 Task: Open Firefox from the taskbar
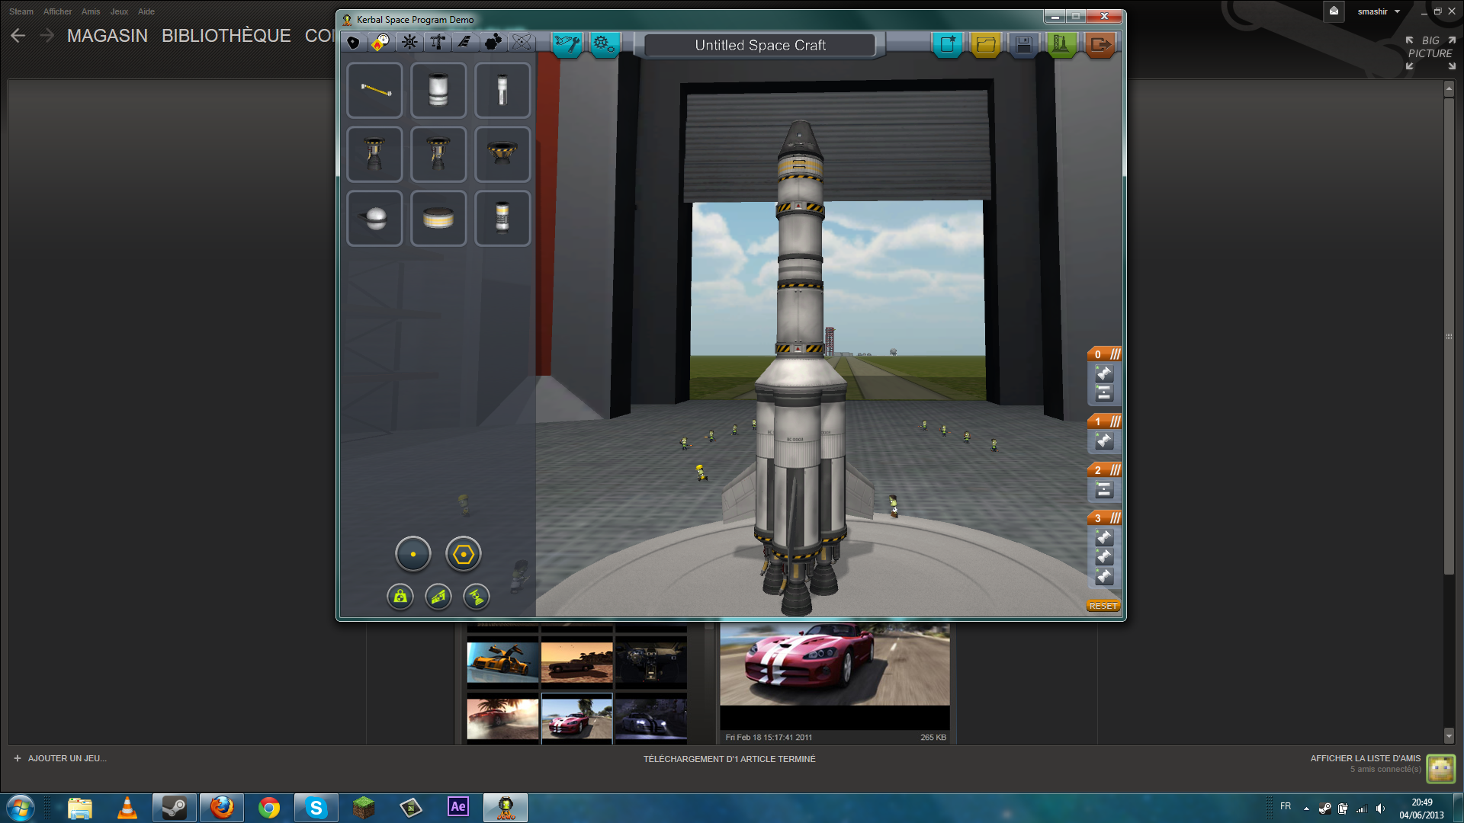(222, 808)
